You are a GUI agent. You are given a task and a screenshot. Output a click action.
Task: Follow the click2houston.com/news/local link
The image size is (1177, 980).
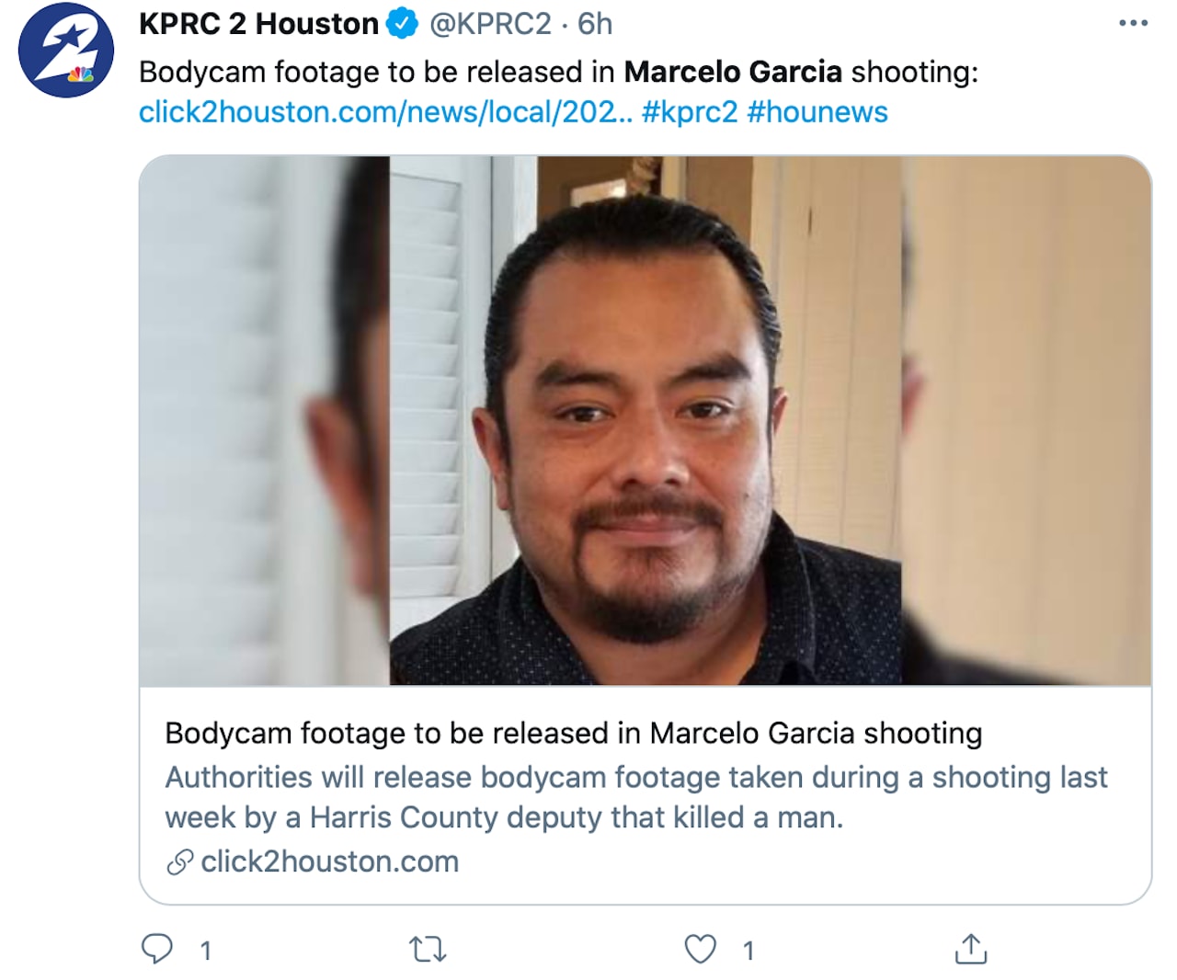pos(385,112)
